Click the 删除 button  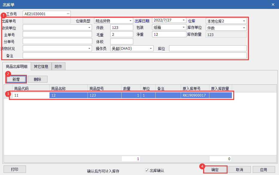pyautogui.click(x=38, y=79)
